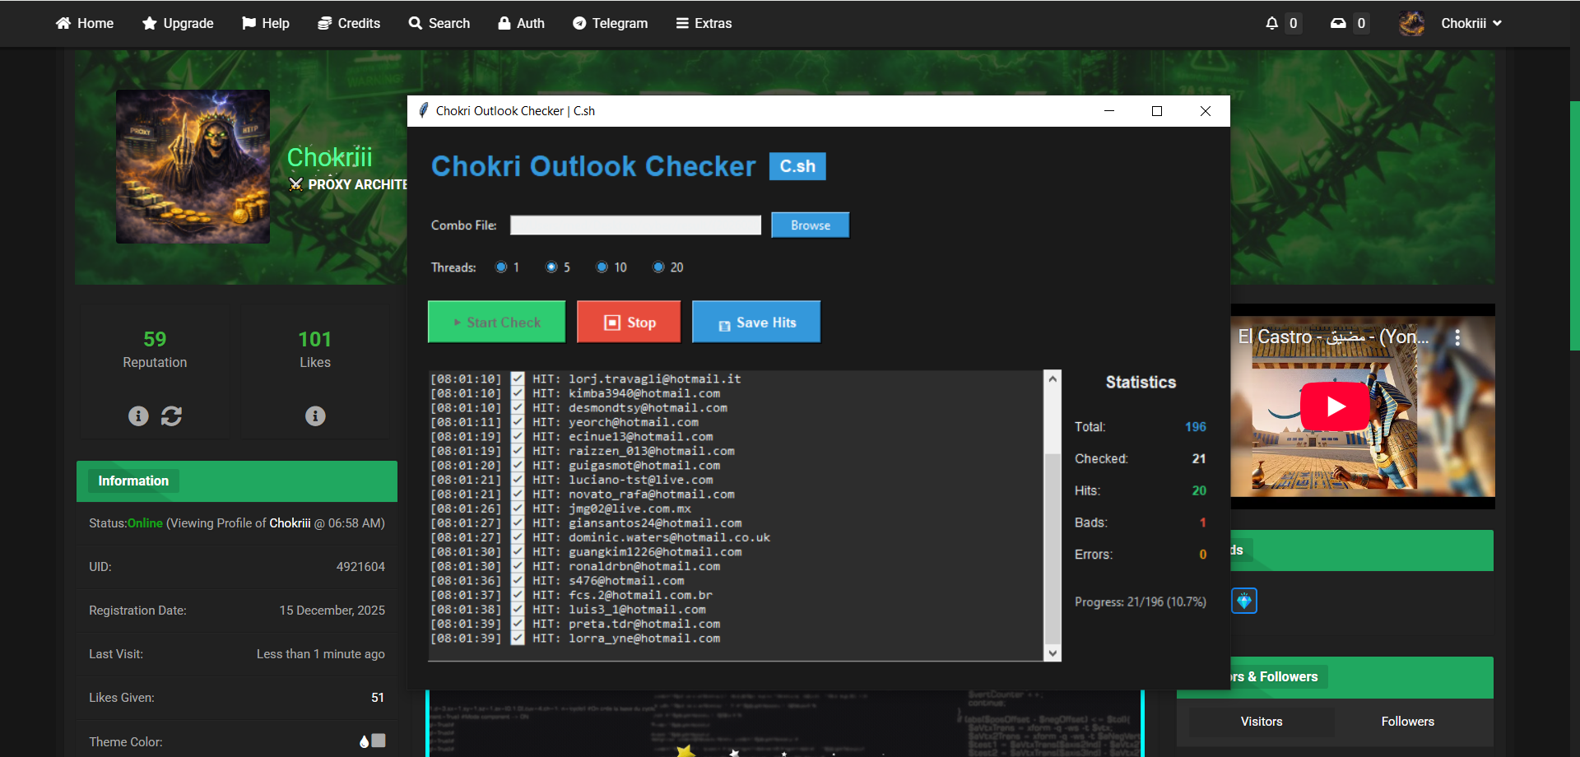Click the info icon under Reputation
The height and width of the screenshot is (757, 1580).
(x=138, y=416)
